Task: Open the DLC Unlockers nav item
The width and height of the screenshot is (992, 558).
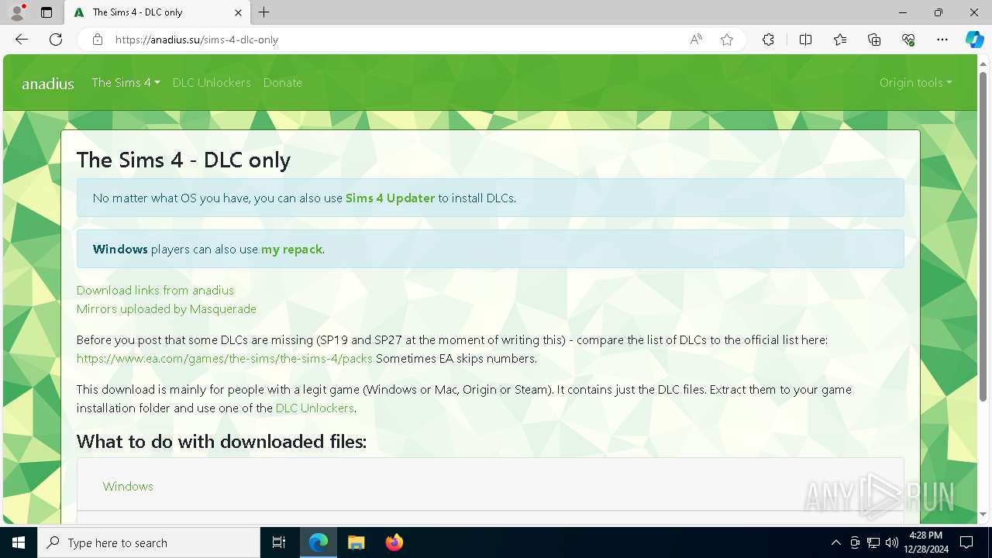Action: (x=212, y=82)
